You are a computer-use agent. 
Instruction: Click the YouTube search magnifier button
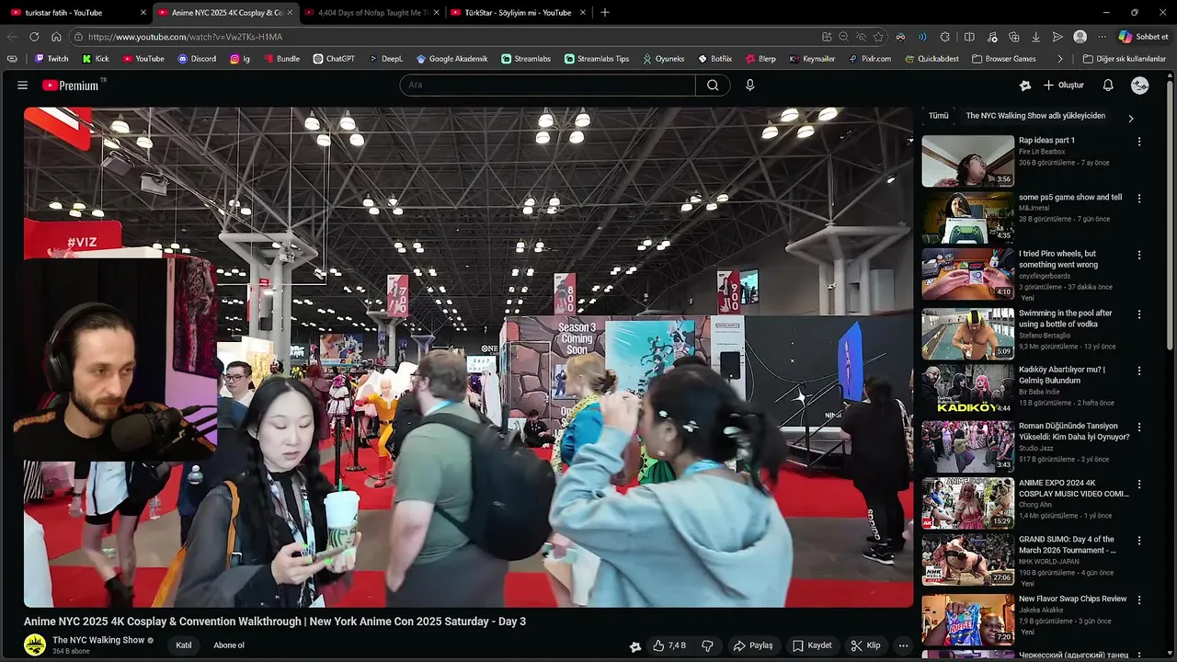713,85
